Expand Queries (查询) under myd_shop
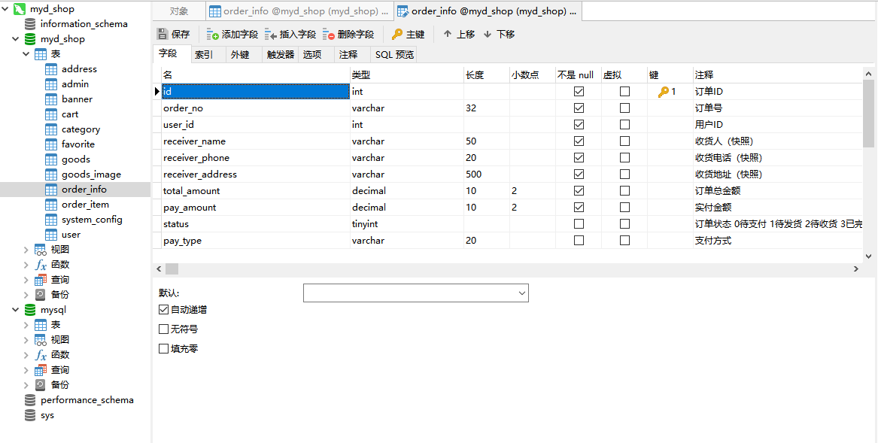 pyautogui.click(x=26, y=280)
